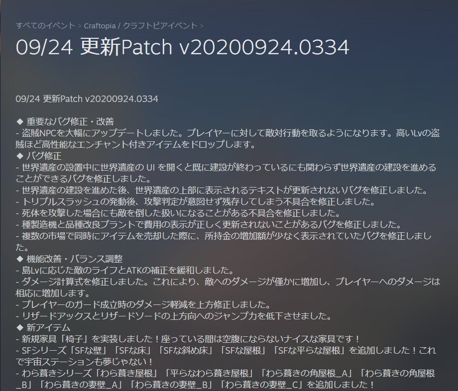Click the line about 世界遺産の設置中にUIを開く
458x391 pixels.
point(226,173)
